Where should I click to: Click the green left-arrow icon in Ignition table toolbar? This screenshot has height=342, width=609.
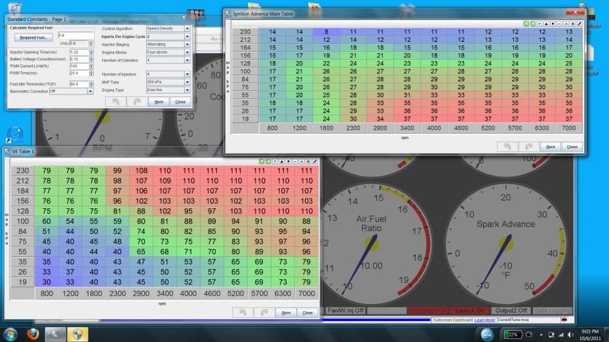[526, 24]
